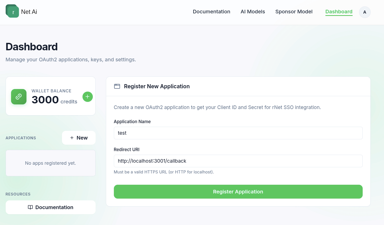This screenshot has width=384, height=225.
Task: Open the Documentation resource button
Action: point(51,207)
